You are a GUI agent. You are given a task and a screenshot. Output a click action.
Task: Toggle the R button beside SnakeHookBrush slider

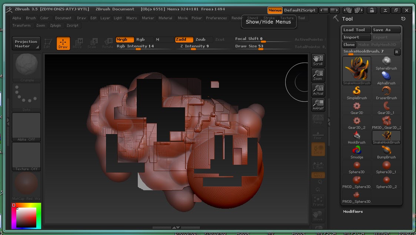[397, 52]
